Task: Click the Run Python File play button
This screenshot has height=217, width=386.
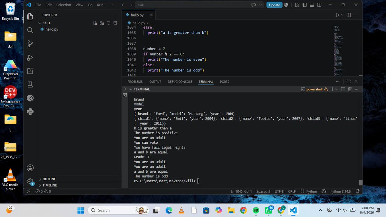Action: (337, 15)
